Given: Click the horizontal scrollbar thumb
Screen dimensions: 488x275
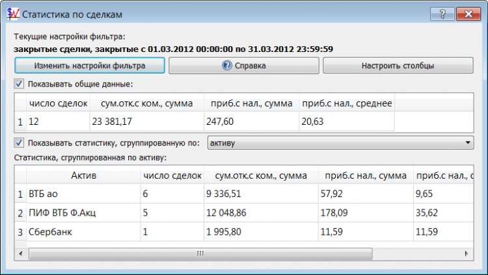Looking at the screenshot, I should (200, 254).
